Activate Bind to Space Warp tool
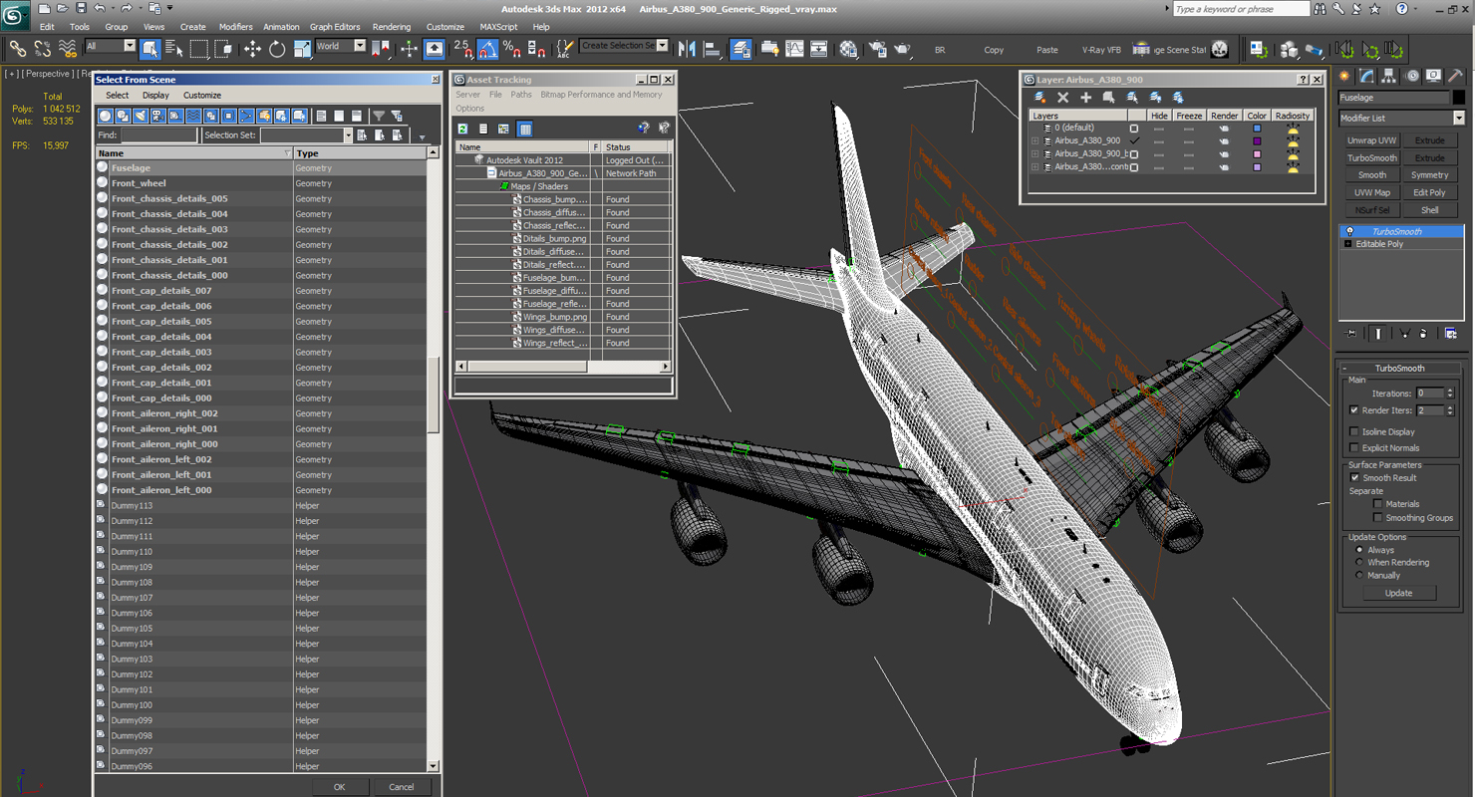Screen dimensions: 1475x797 [x=68, y=48]
